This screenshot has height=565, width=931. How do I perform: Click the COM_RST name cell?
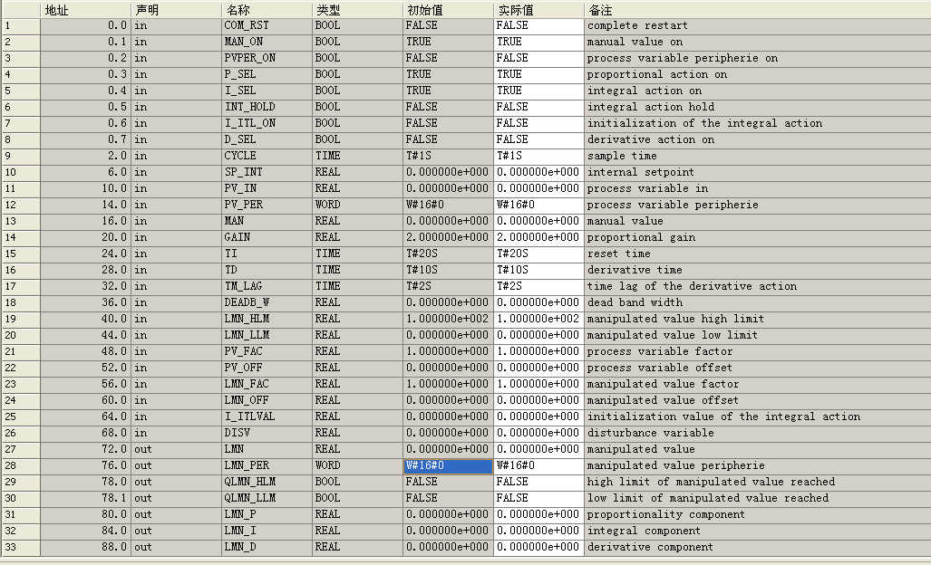click(267, 25)
